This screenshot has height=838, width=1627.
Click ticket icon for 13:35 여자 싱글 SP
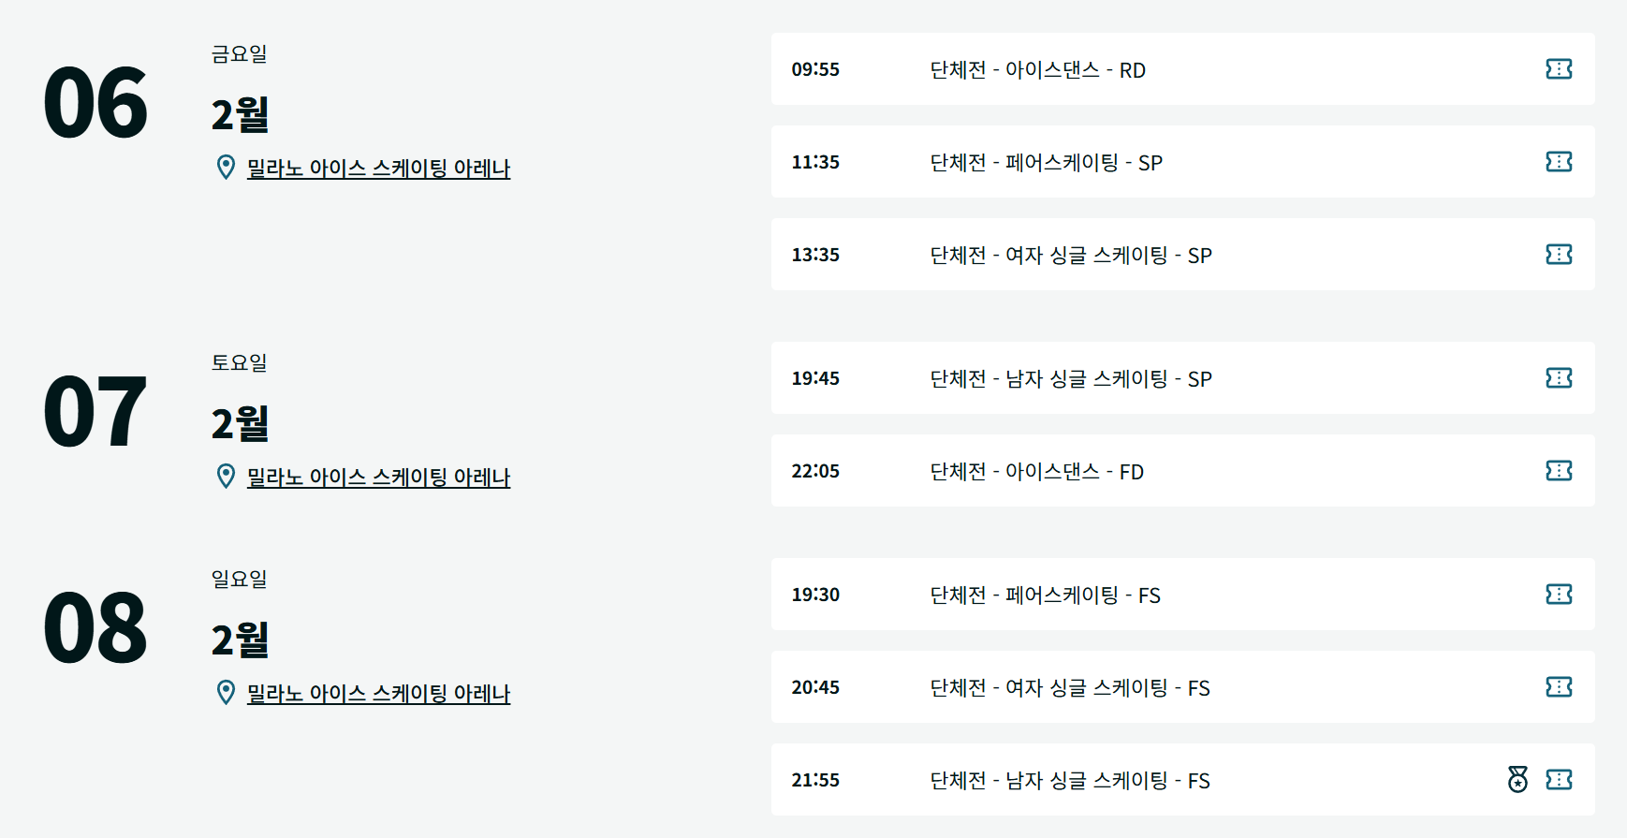(1559, 255)
